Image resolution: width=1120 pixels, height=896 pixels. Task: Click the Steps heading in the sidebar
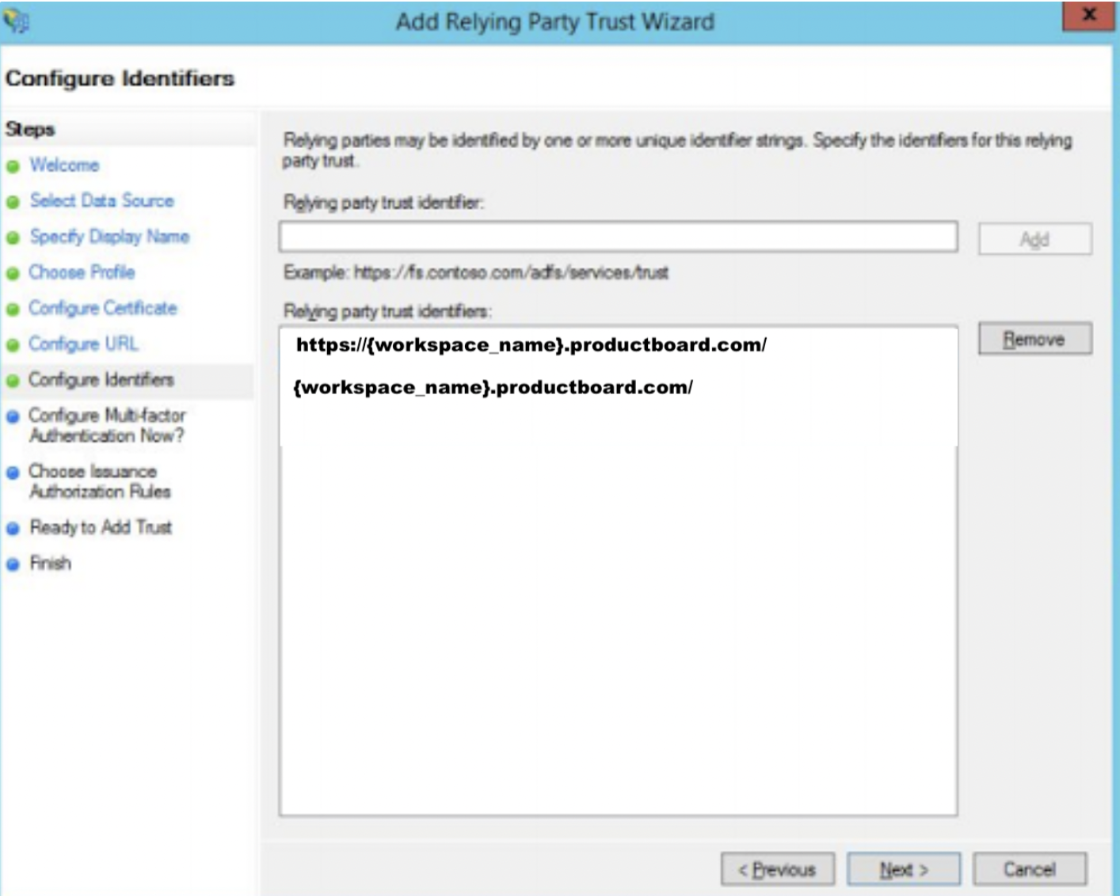[30, 129]
